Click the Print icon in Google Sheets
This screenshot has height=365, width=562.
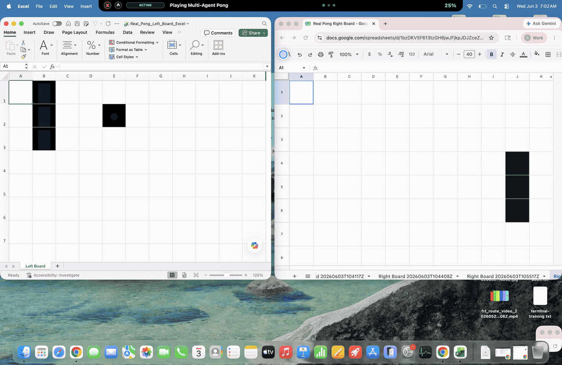(x=321, y=54)
